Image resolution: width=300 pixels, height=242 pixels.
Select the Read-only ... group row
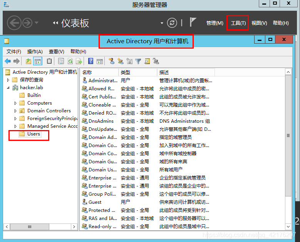tap(147, 226)
